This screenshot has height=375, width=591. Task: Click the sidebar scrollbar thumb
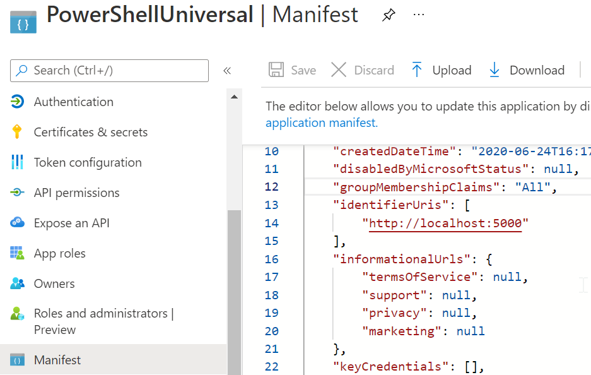click(x=234, y=292)
